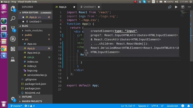Collapse the src folder

(x=35, y=39)
